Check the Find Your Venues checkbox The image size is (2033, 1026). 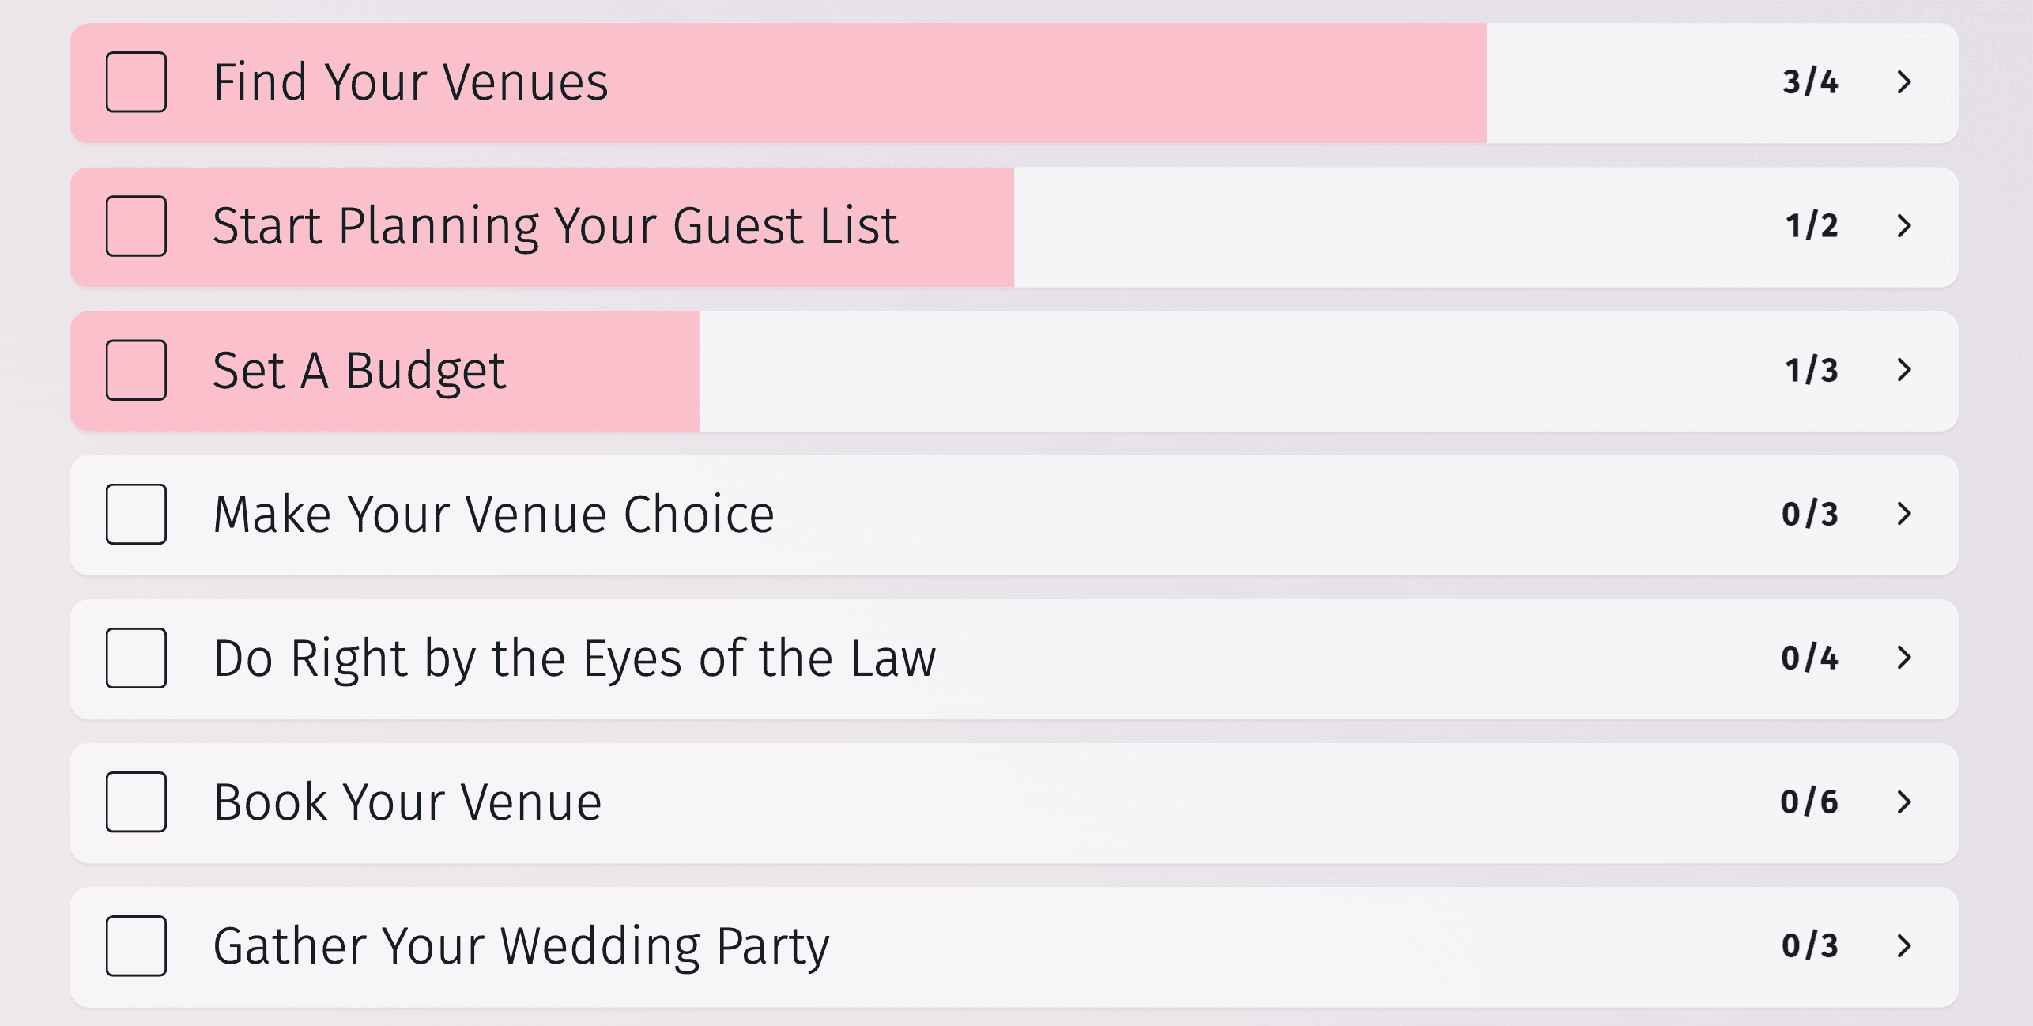136,82
